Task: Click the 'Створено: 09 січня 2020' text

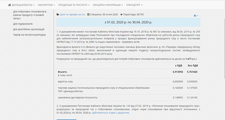Action: (x=104, y=15)
